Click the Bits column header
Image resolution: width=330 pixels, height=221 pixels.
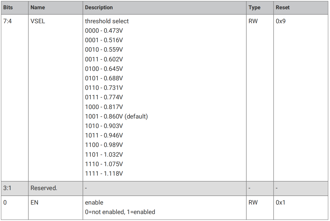(7, 7)
